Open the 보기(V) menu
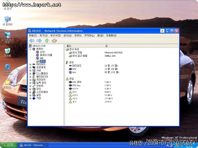The height and width of the screenshot is (148, 198). (44, 36)
